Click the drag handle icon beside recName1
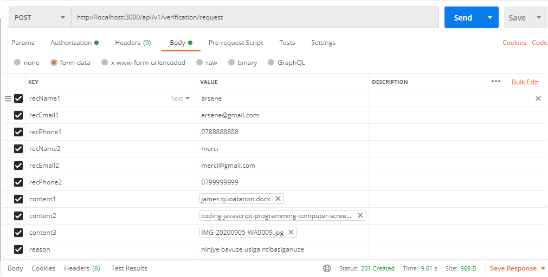Screen dimensions: 548x277 (x=8, y=98)
